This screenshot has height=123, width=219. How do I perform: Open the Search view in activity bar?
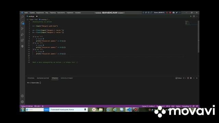click(22, 17)
